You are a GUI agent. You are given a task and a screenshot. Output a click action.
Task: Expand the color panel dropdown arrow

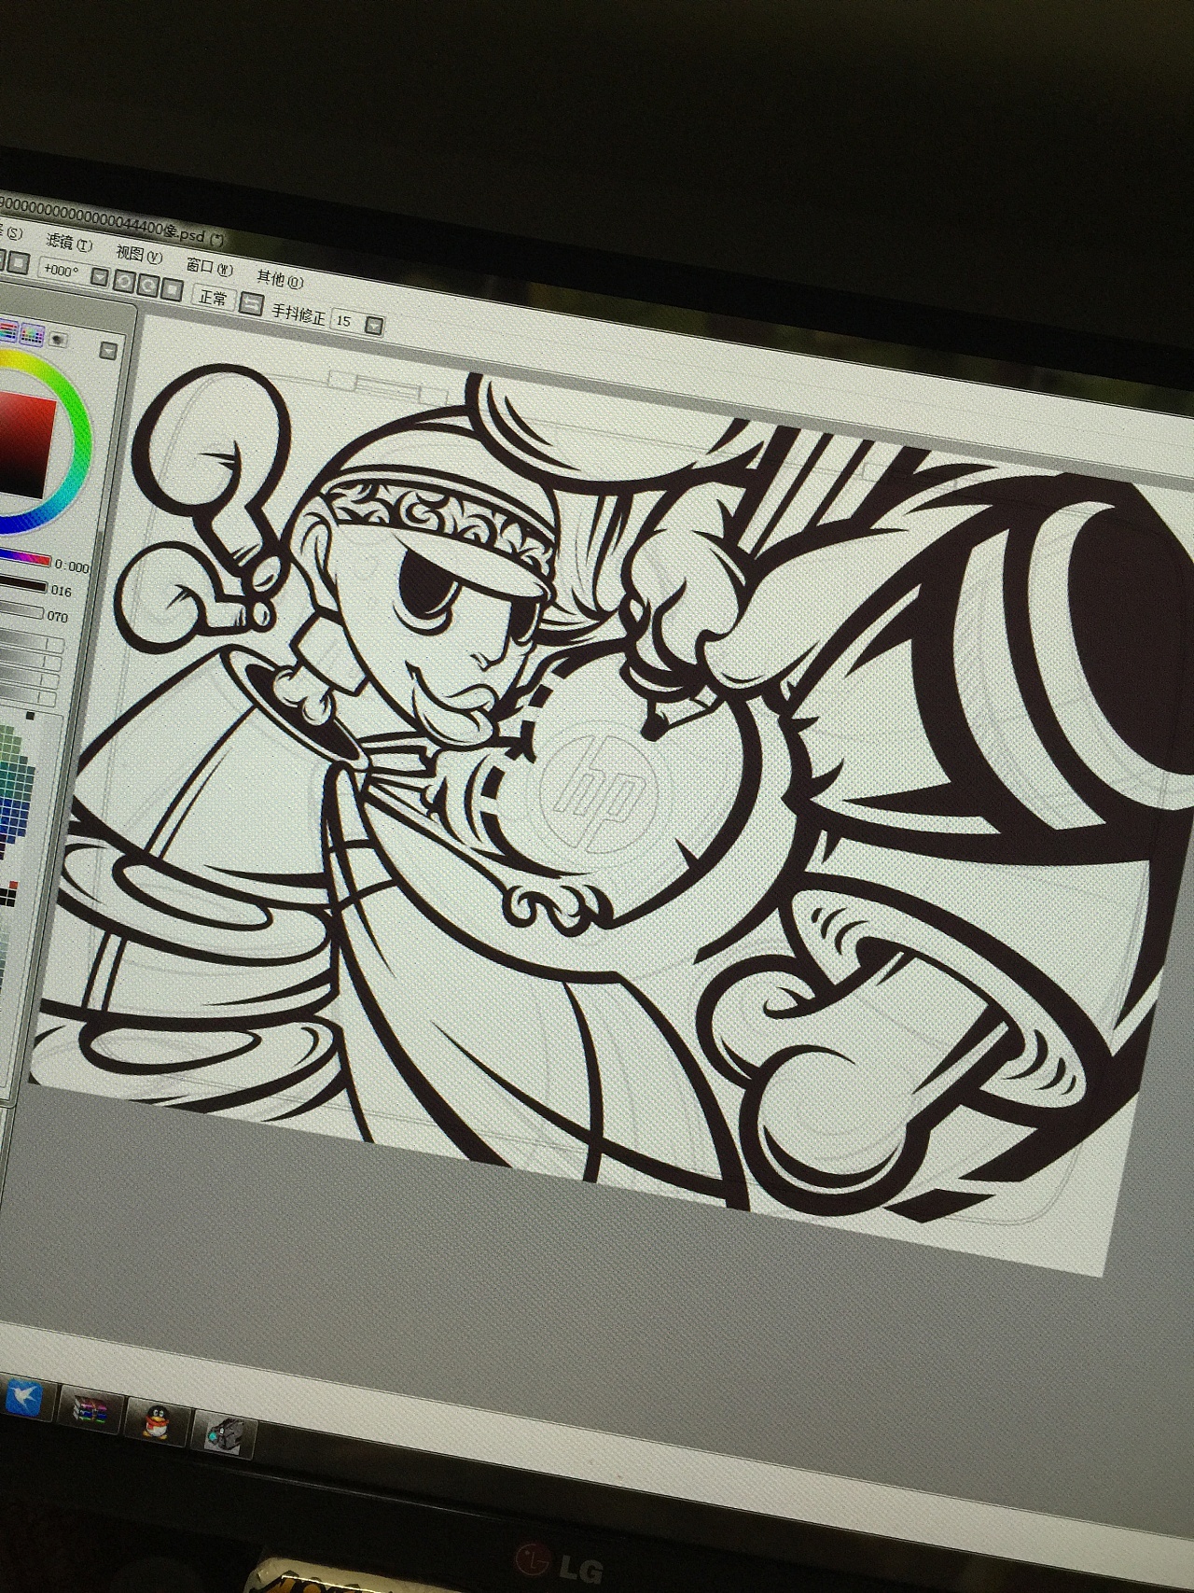click(x=108, y=350)
